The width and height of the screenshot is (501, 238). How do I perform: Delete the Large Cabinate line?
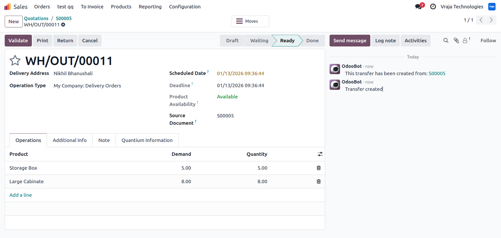click(318, 181)
